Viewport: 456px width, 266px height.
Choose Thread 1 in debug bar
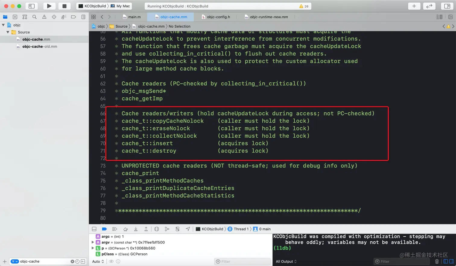click(x=238, y=229)
